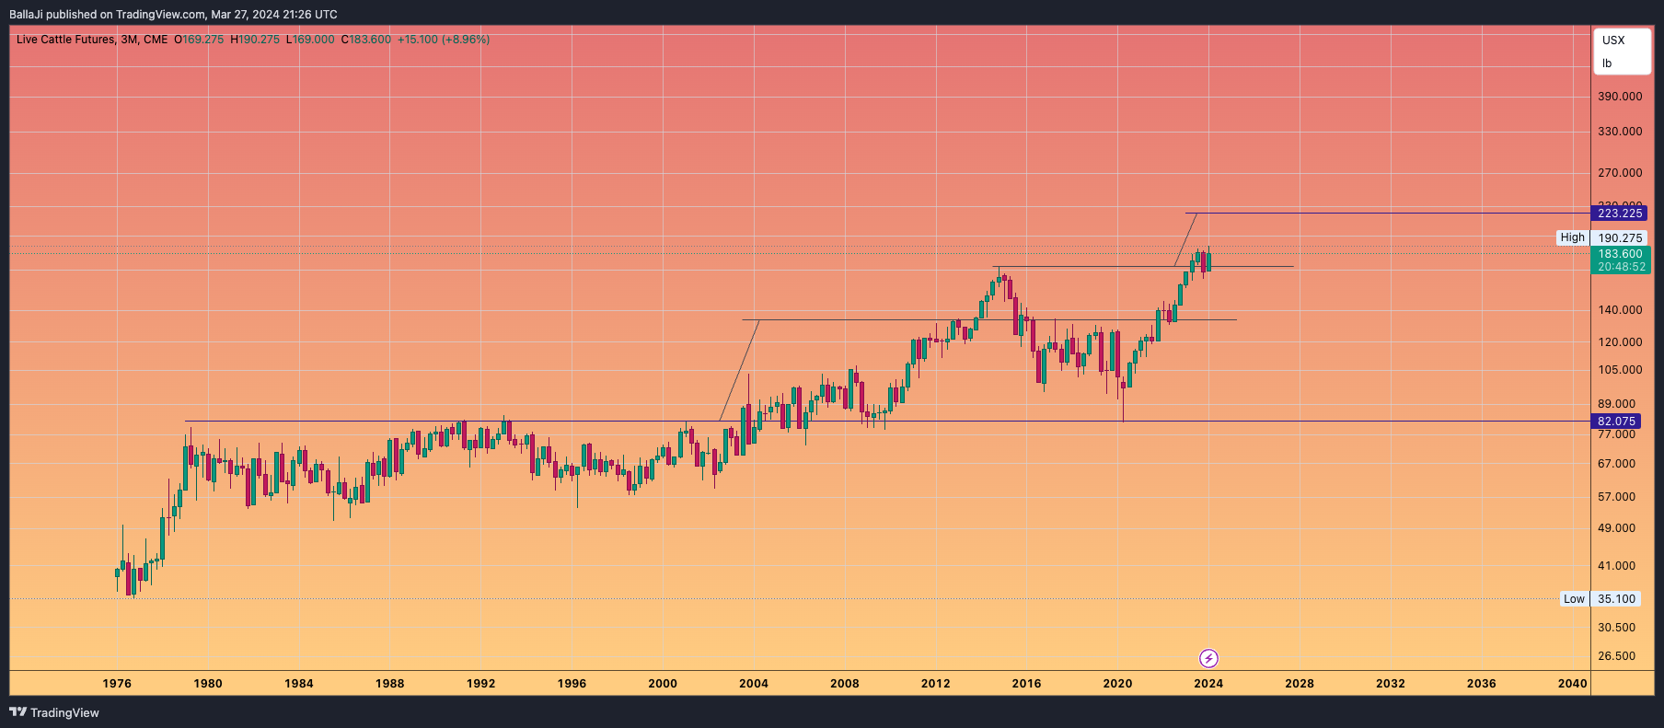The height and width of the screenshot is (728, 1664).
Task: Click the 2028 label on time axis
Action: (1300, 684)
